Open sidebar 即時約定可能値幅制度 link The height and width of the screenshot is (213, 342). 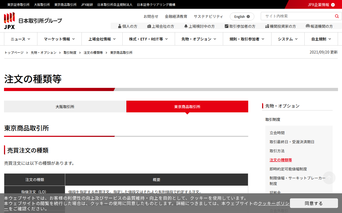click(288, 169)
